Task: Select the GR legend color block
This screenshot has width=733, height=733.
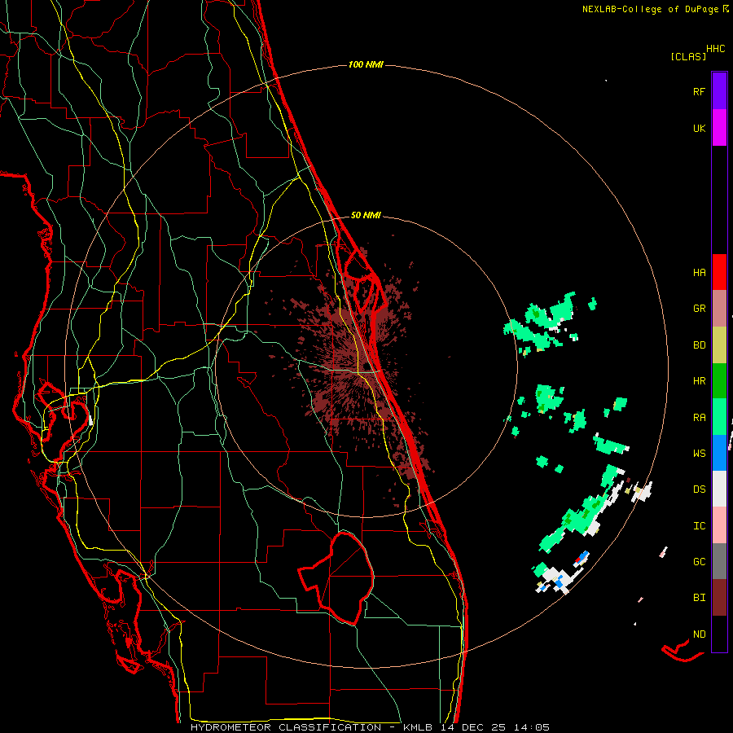Action: (x=719, y=309)
